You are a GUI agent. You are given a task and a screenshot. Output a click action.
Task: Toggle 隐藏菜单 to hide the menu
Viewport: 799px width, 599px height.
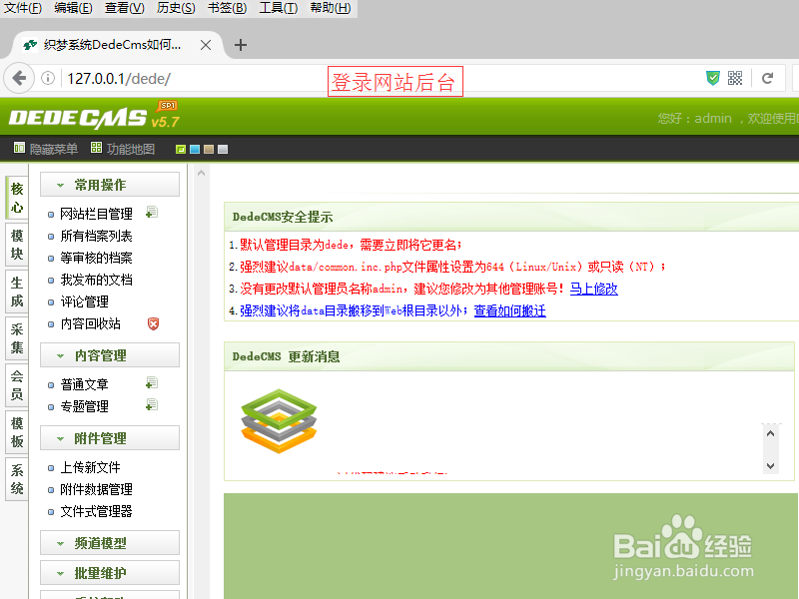(x=45, y=149)
